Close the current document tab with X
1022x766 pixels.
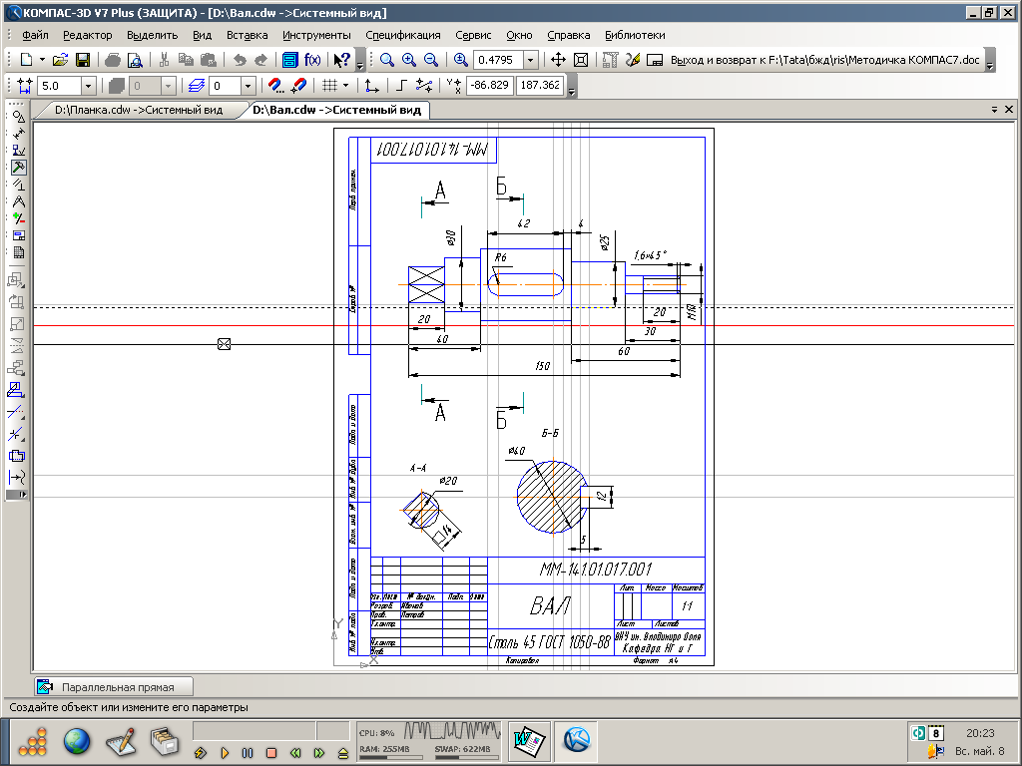(x=1009, y=110)
